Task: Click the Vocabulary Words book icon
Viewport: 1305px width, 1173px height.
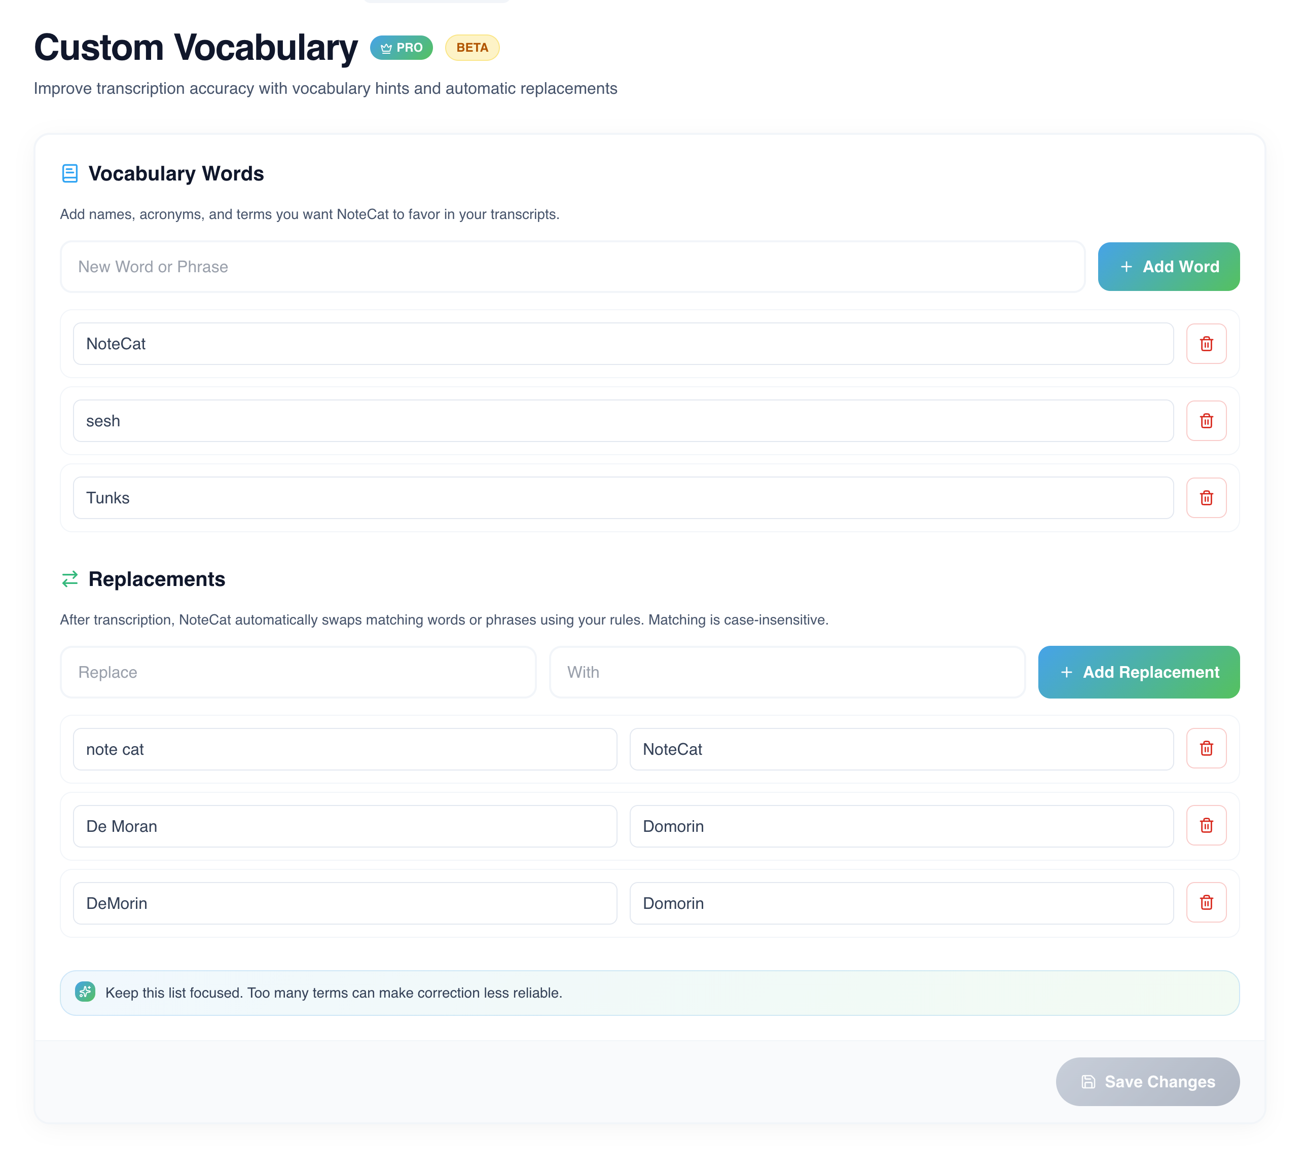Action: coord(70,173)
